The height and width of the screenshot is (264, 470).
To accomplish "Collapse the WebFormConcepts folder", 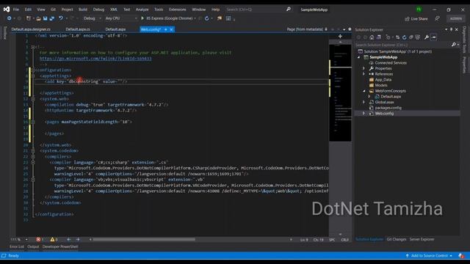I will tap(364, 91).
